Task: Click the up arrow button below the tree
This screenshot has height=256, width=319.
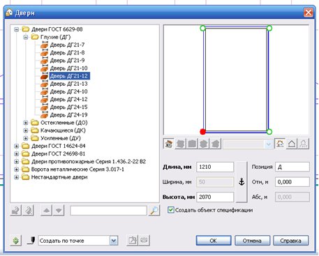Action: (46, 211)
